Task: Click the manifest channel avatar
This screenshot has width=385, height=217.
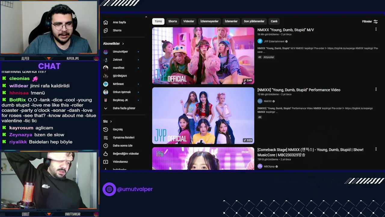Action: tap(106, 68)
